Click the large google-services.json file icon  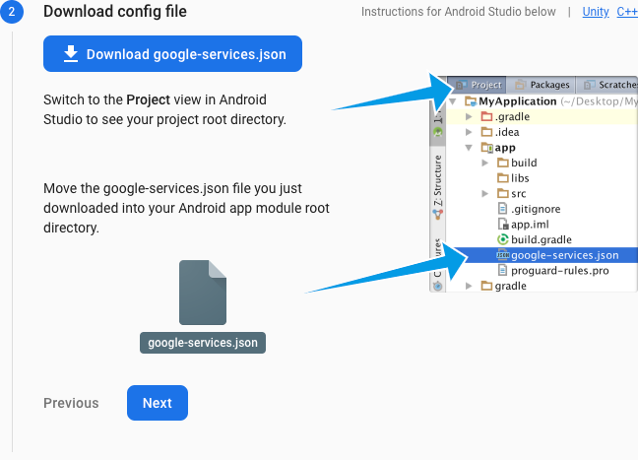click(203, 293)
